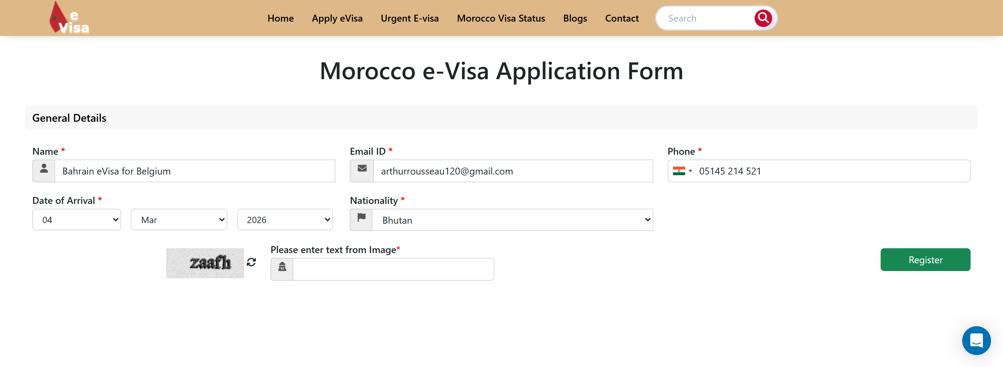Go to the Apply eVisa page

tap(337, 18)
